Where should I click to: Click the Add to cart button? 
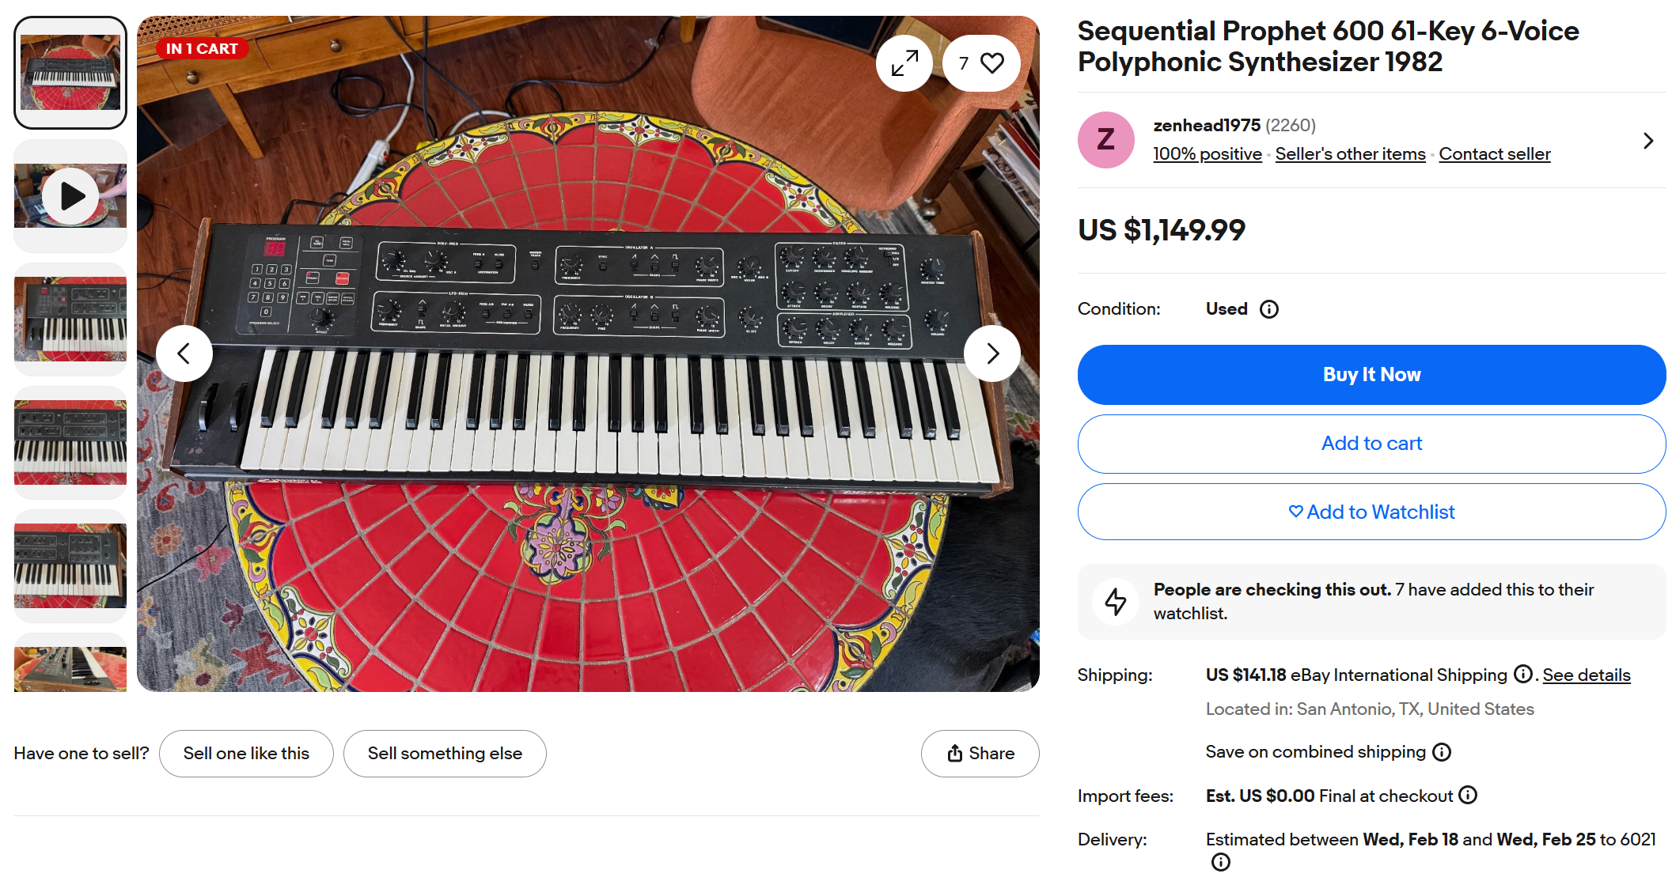1371,444
